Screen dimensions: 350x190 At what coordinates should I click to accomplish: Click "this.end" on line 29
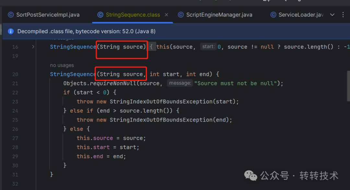click(90, 157)
